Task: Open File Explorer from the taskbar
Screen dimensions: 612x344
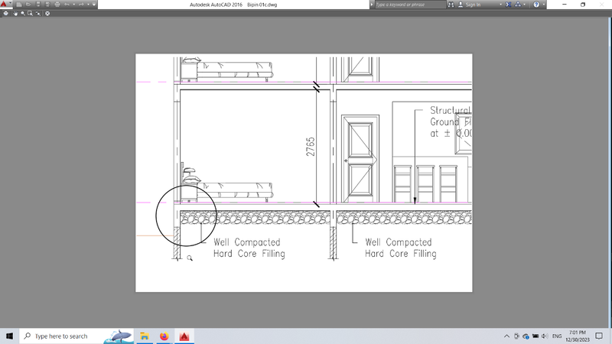Action: 145,336
